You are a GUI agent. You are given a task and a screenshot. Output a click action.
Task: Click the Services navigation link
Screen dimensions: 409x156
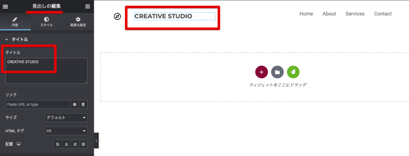355,14
